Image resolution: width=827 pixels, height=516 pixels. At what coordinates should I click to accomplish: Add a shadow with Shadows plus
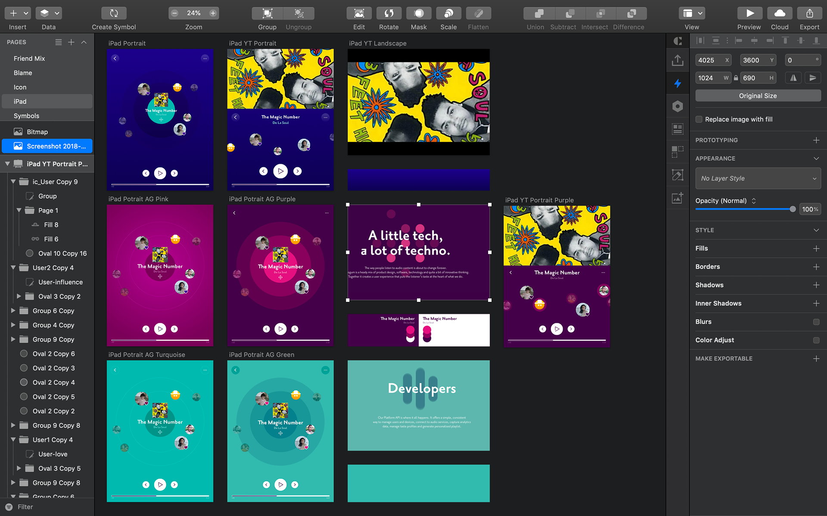coord(816,285)
